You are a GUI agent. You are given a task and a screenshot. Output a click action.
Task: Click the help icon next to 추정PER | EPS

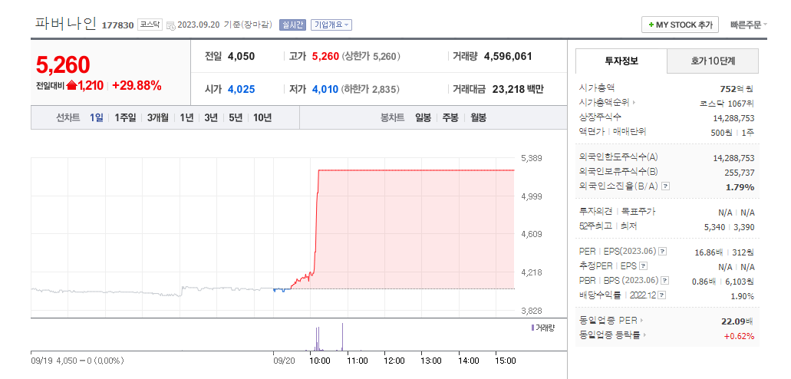tap(643, 266)
